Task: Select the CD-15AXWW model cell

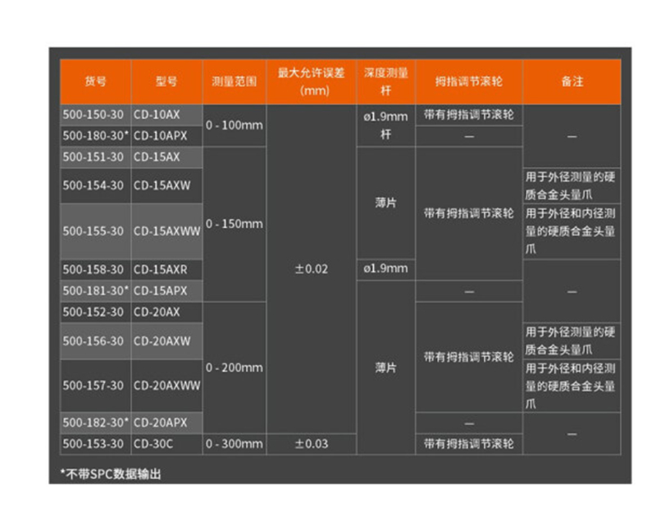Action: pyautogui.click(x=166, y=231)
